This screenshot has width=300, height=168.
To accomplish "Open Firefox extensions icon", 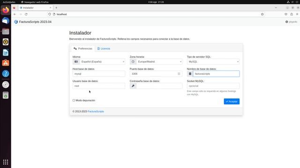I will (292, 14).
